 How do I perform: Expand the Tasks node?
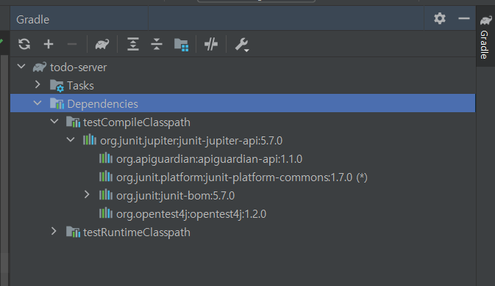[38, 84]
